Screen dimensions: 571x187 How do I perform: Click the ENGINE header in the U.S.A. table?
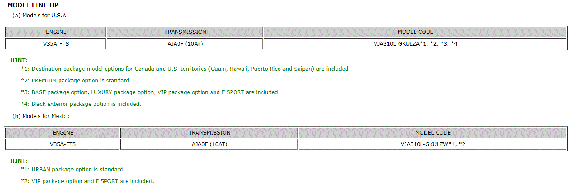pyautogui.click(x=55, y=32)
